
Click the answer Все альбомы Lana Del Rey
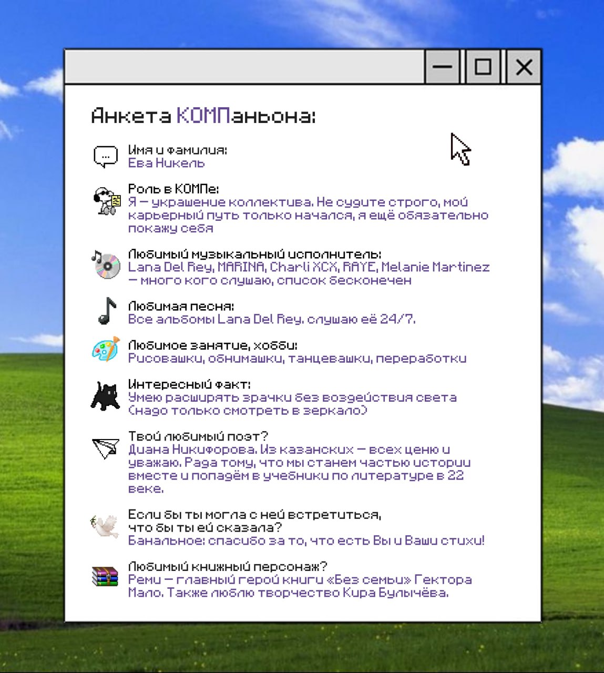[272, 319]
